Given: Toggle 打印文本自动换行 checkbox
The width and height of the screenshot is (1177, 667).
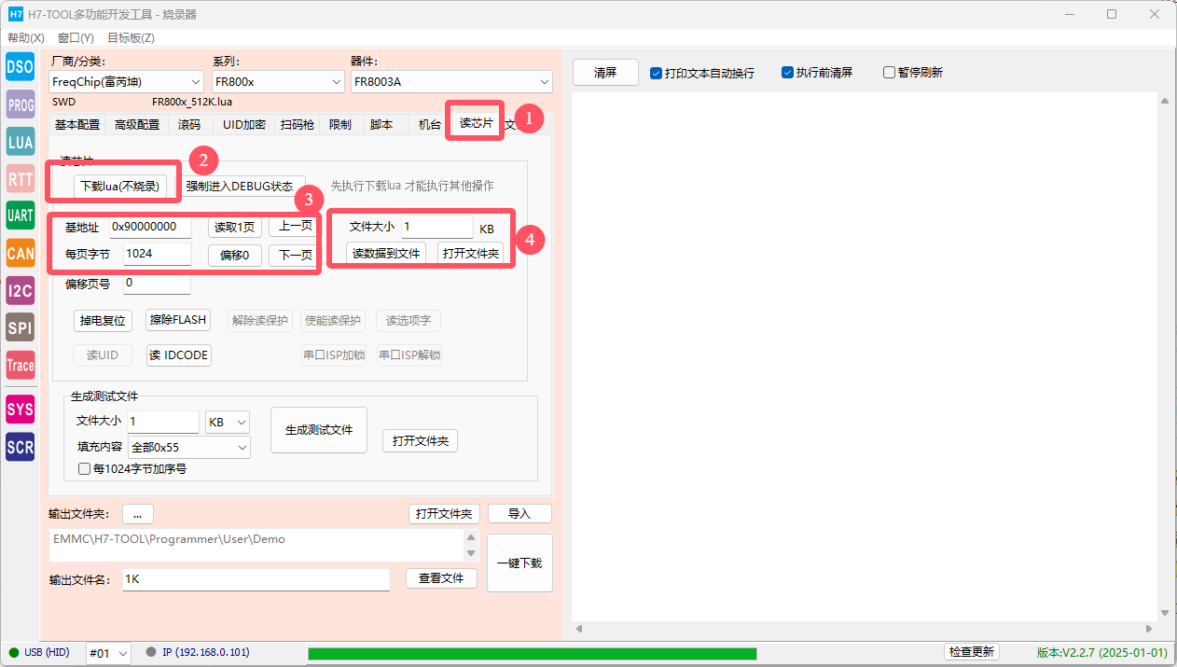Looking at the screenshot, I should coord(656,73).
